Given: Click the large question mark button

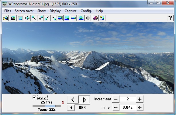Looking at the screenshot, I should pyautogui.click(x=170, y=18).
